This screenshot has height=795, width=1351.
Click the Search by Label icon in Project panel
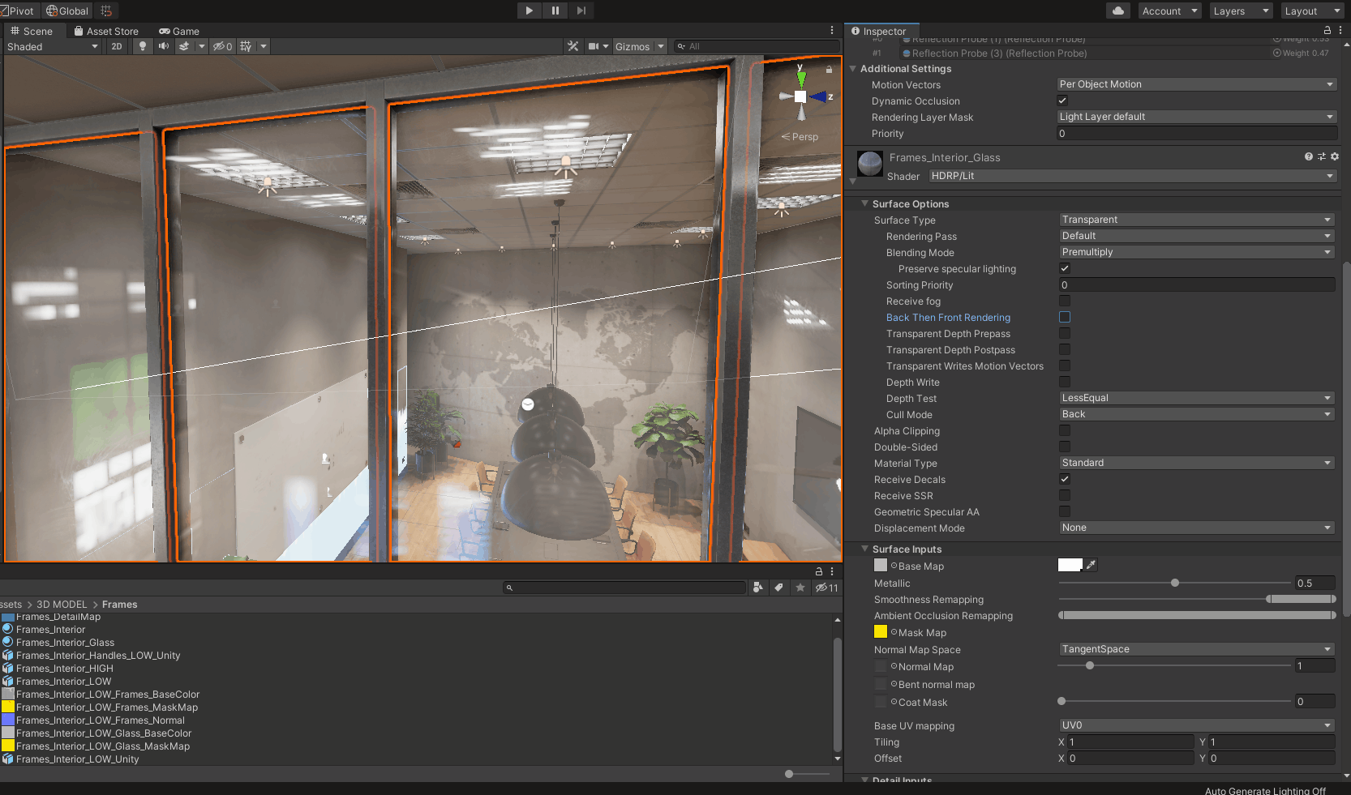coord(778,588)
